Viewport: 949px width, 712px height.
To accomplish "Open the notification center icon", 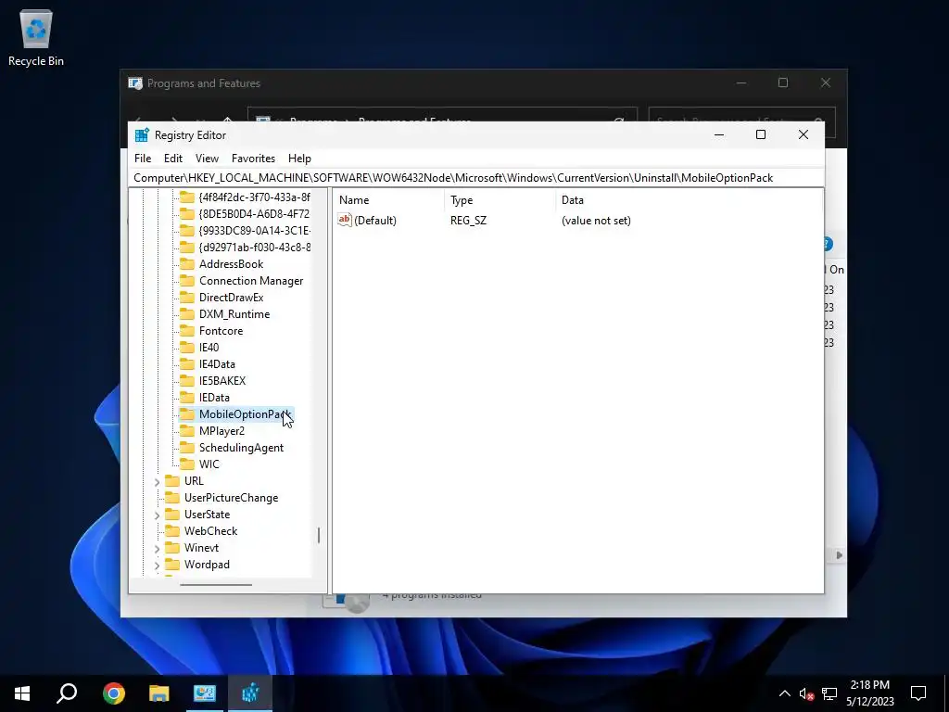I will [x=918, y=693].
